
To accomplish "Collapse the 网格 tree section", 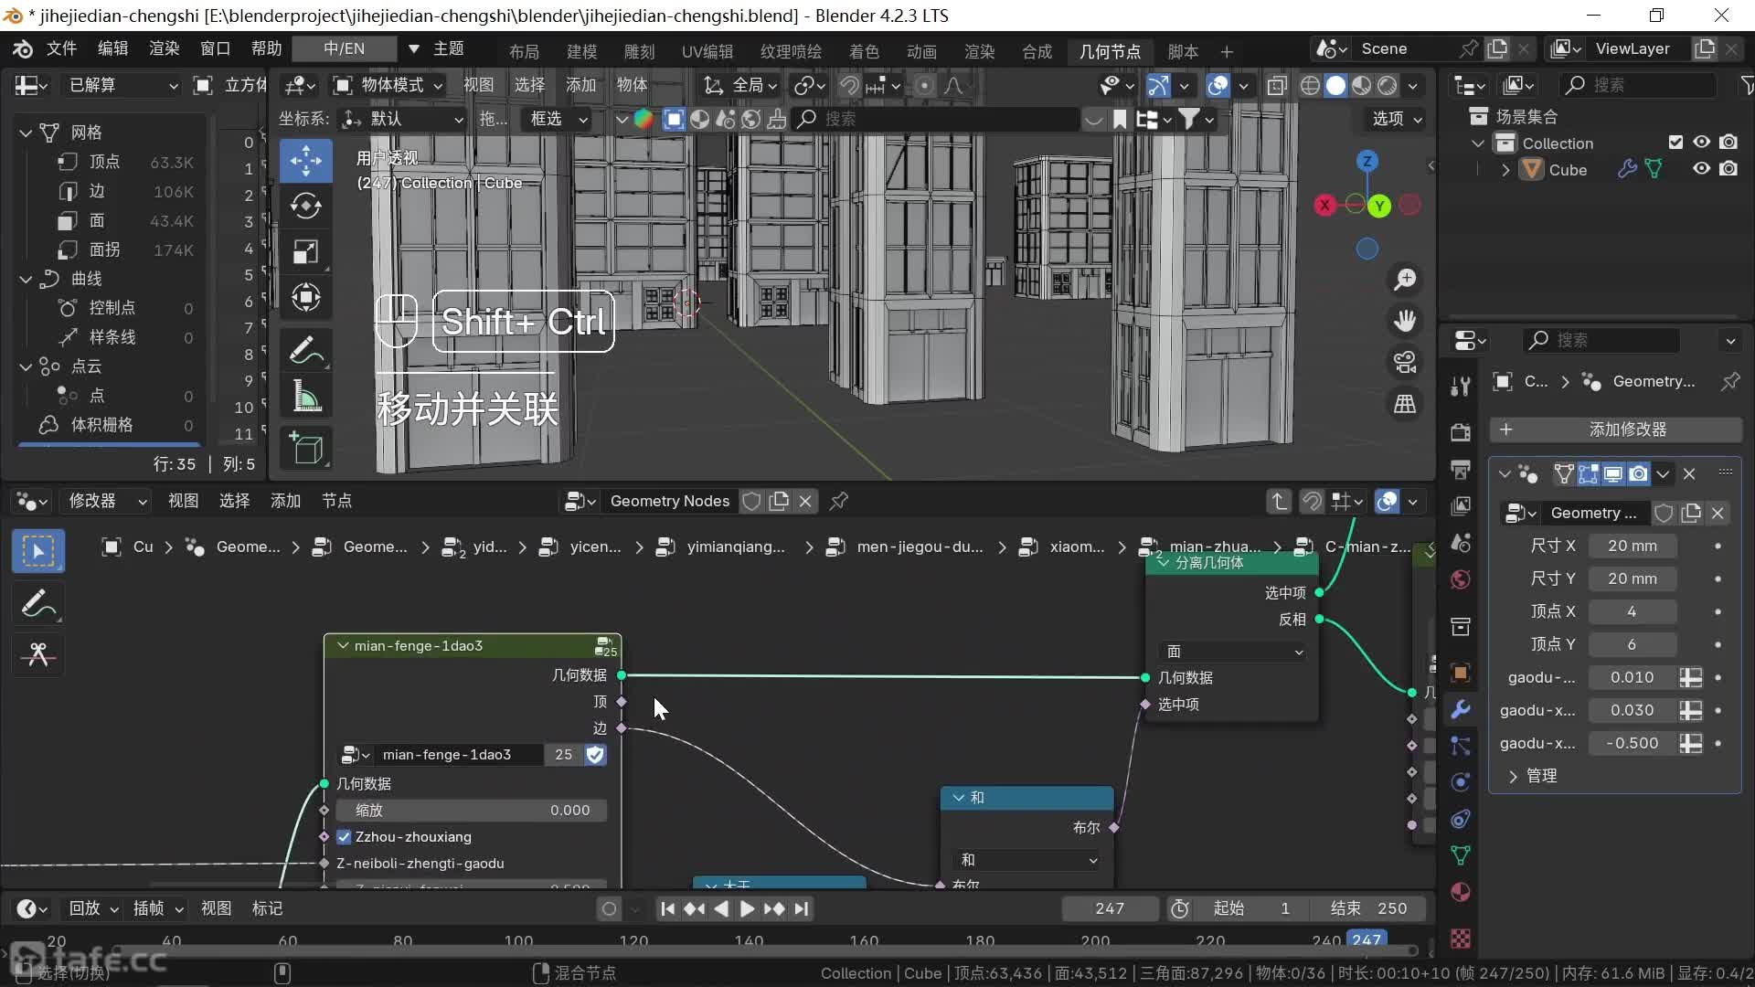I will (x=26, y=133).
